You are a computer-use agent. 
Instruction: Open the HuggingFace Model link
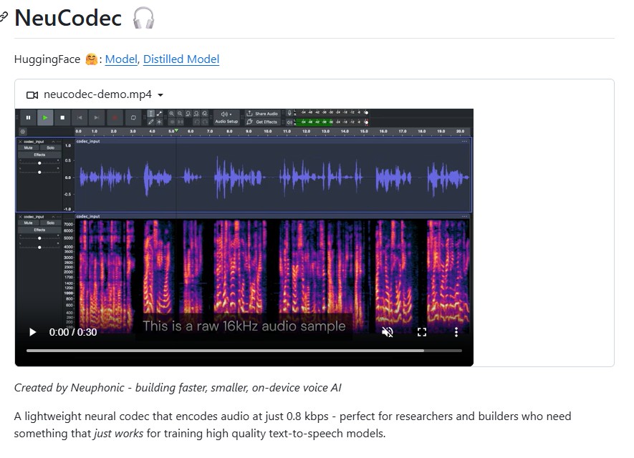[120, 59]
